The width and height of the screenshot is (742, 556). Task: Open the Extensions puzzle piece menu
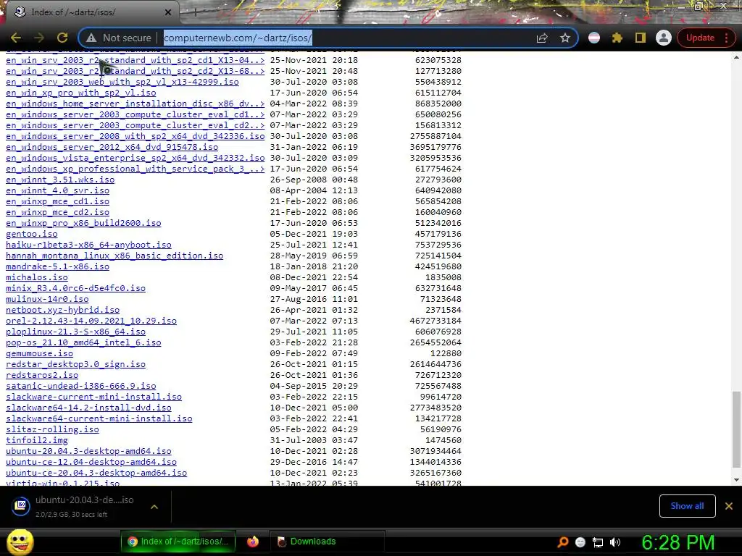617,38
